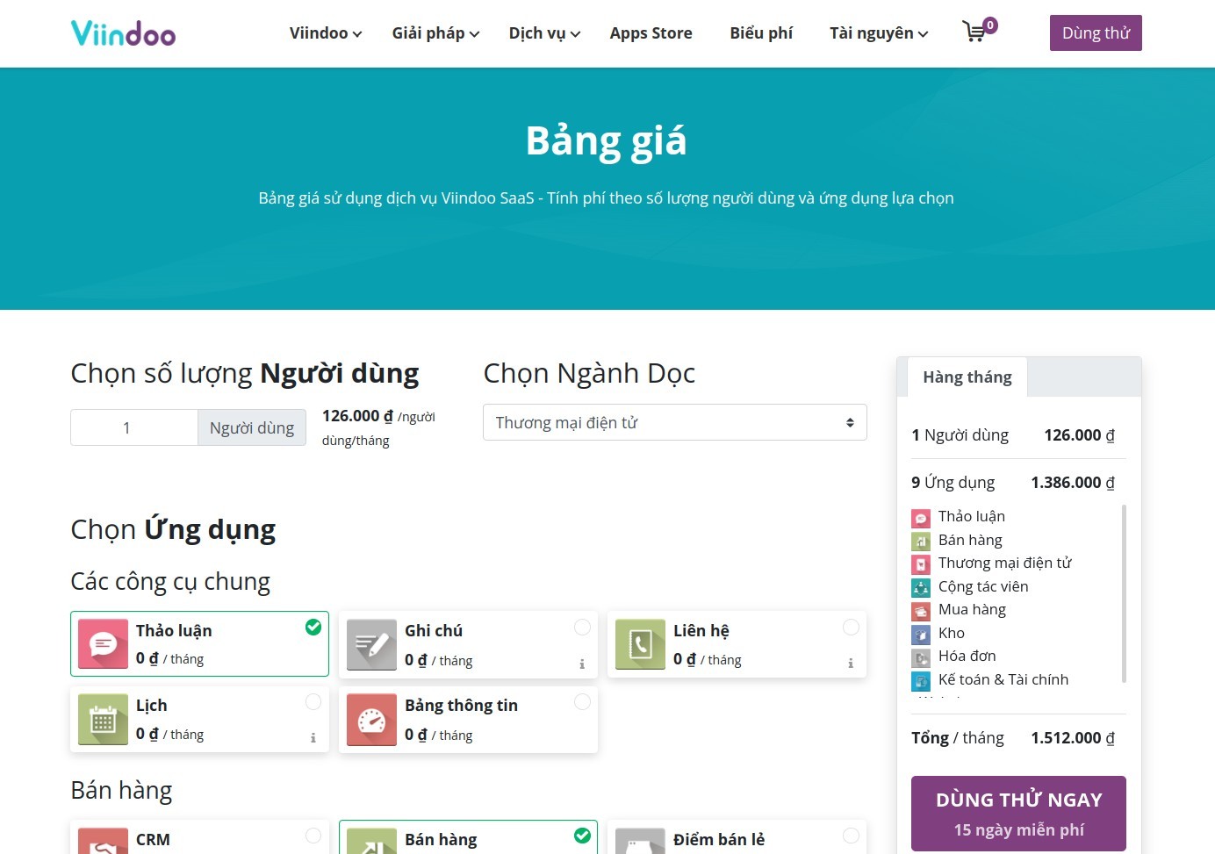Click the Thảo luận app icon
1215x854 pixels.
pyautogui.click(x=103, y=643)
